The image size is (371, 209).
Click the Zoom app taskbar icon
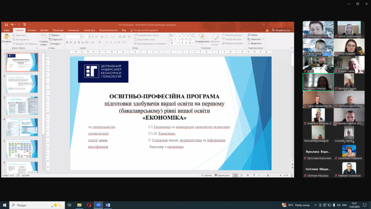(x=98, y=205)
